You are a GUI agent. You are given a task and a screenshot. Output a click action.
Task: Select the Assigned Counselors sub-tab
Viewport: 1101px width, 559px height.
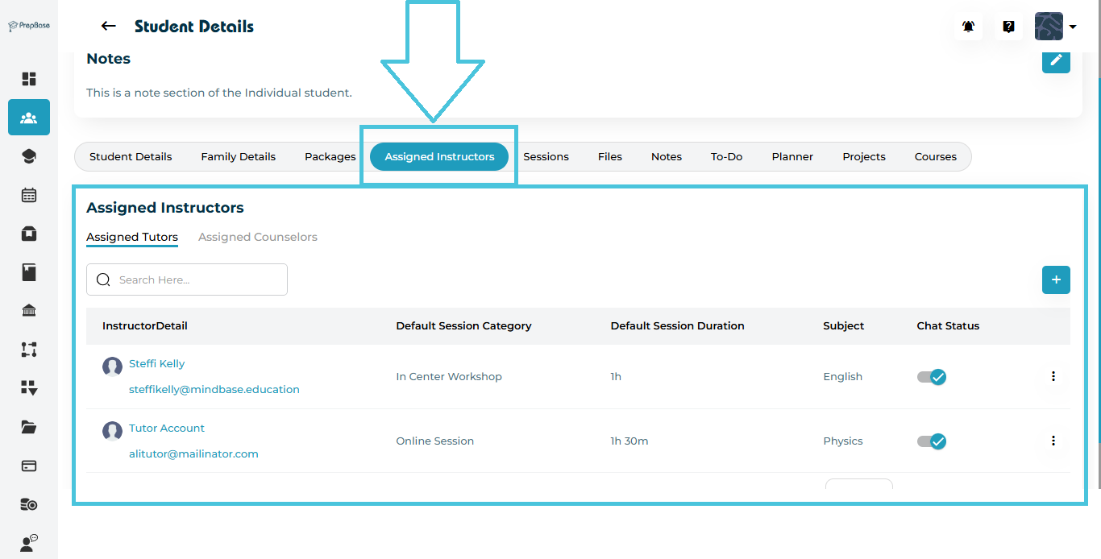click(x=258, y=238)
